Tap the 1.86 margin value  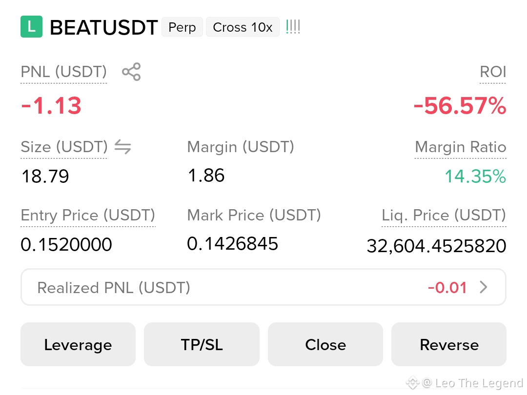[x=206, y=176]
